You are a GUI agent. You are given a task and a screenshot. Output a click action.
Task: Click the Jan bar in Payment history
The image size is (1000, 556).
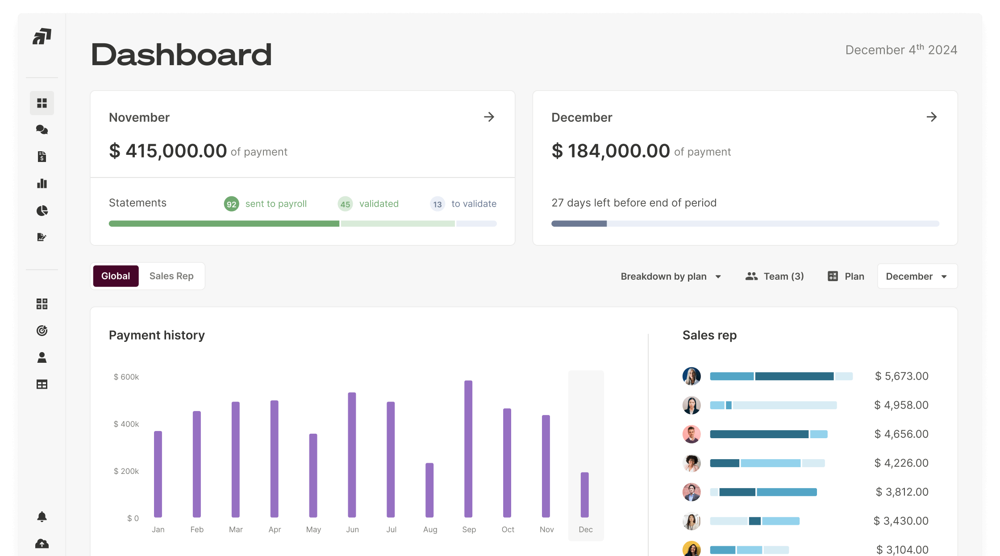pyautogui.click(x=158, y=474)
